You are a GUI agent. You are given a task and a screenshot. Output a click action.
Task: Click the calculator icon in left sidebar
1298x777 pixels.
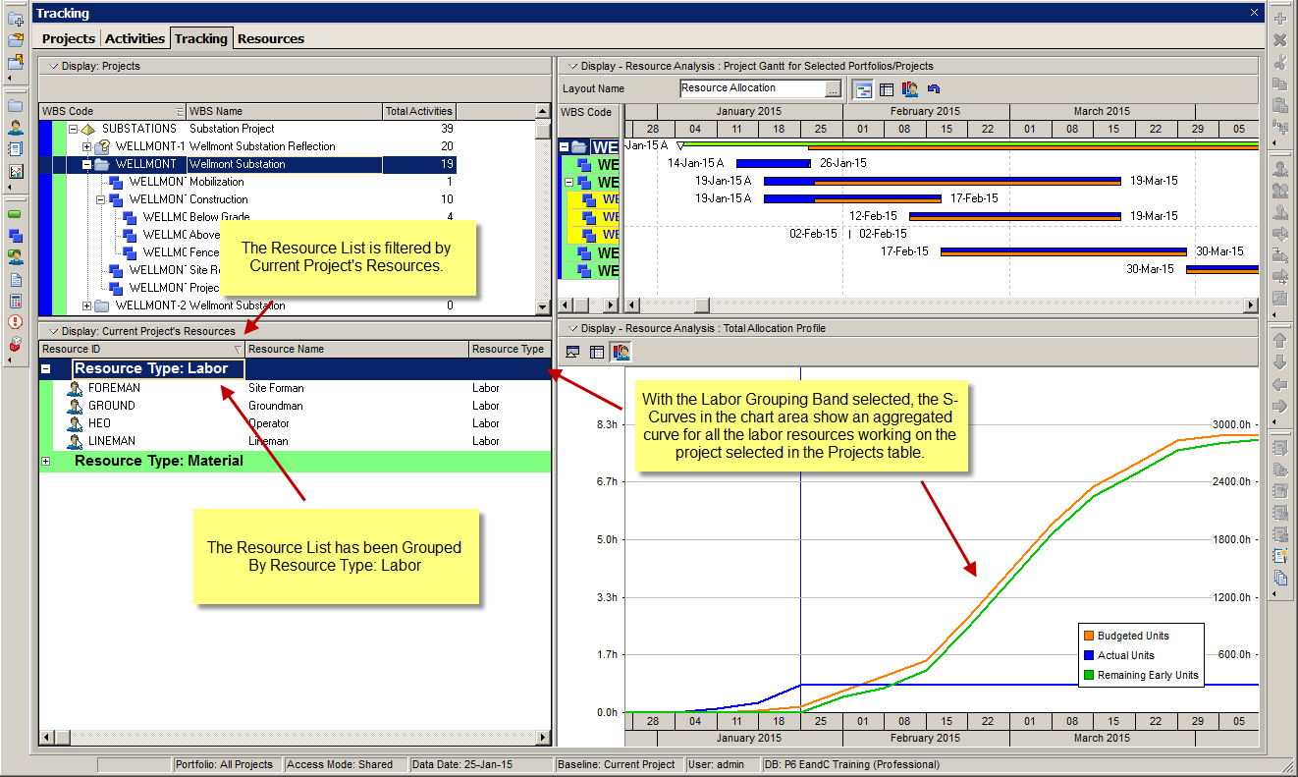point(16,301)
